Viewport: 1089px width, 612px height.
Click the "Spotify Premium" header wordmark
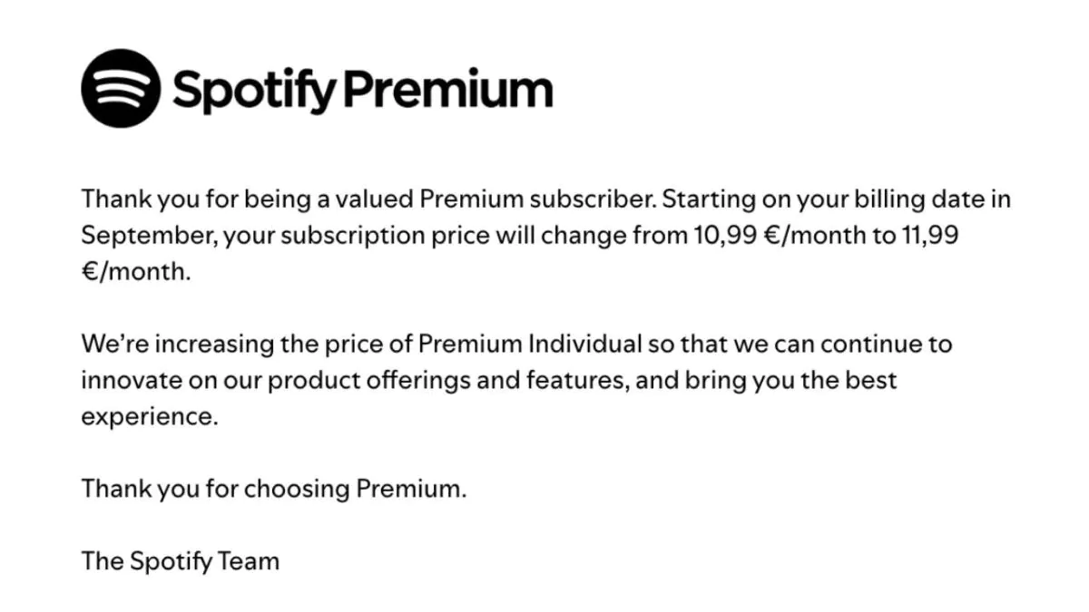[x=361, y=89]
